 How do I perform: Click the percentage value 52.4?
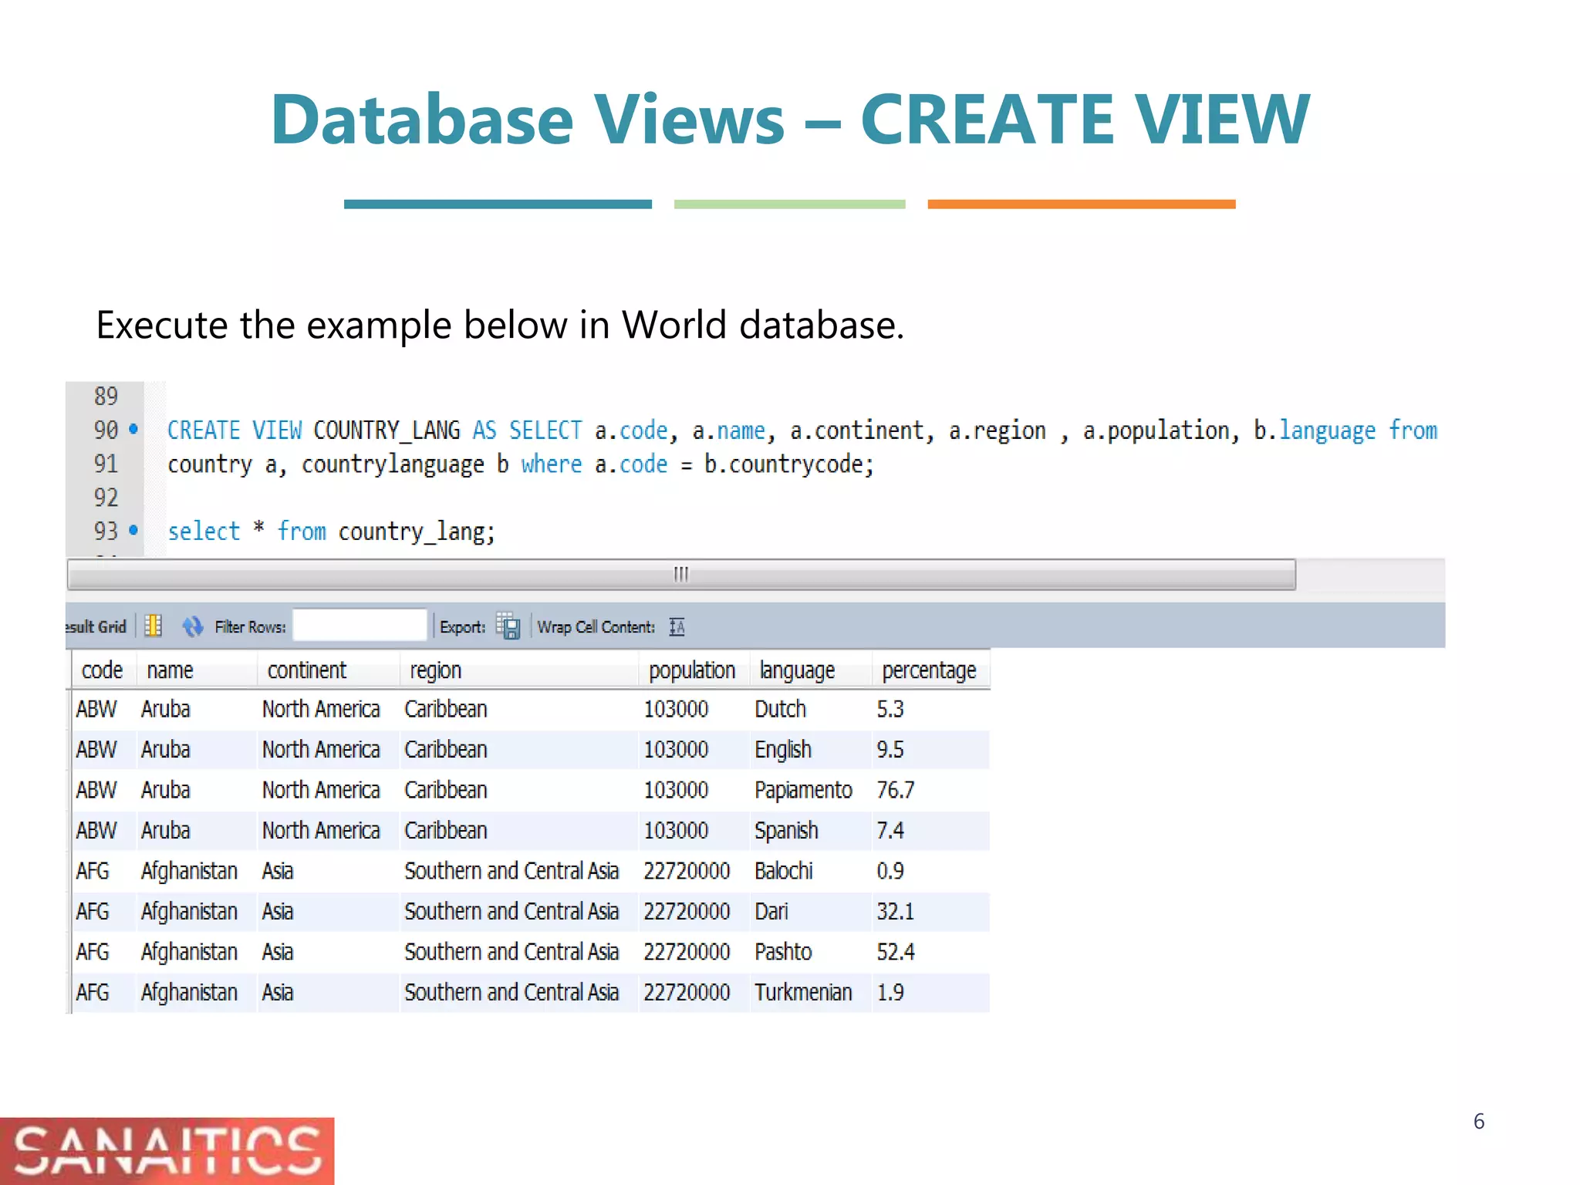895,951
